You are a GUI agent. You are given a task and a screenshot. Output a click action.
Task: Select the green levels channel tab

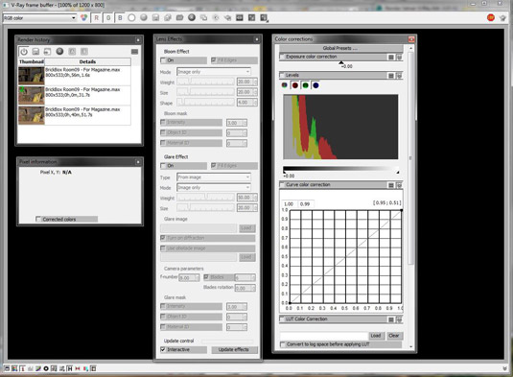(306, 85)
